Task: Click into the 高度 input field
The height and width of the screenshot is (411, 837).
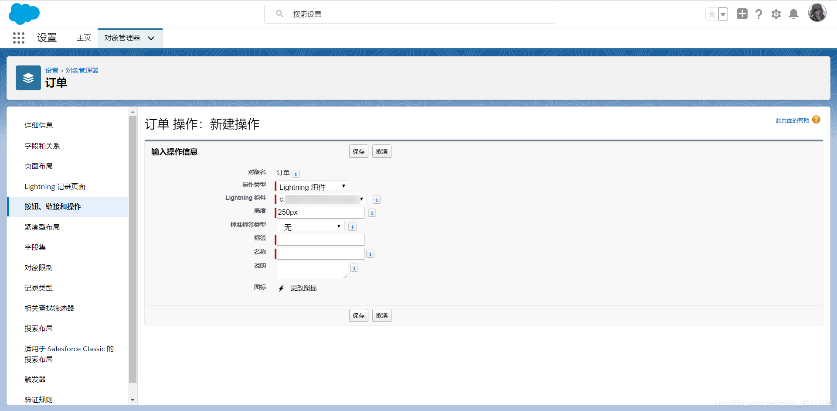Action: [x=320, y=212]
